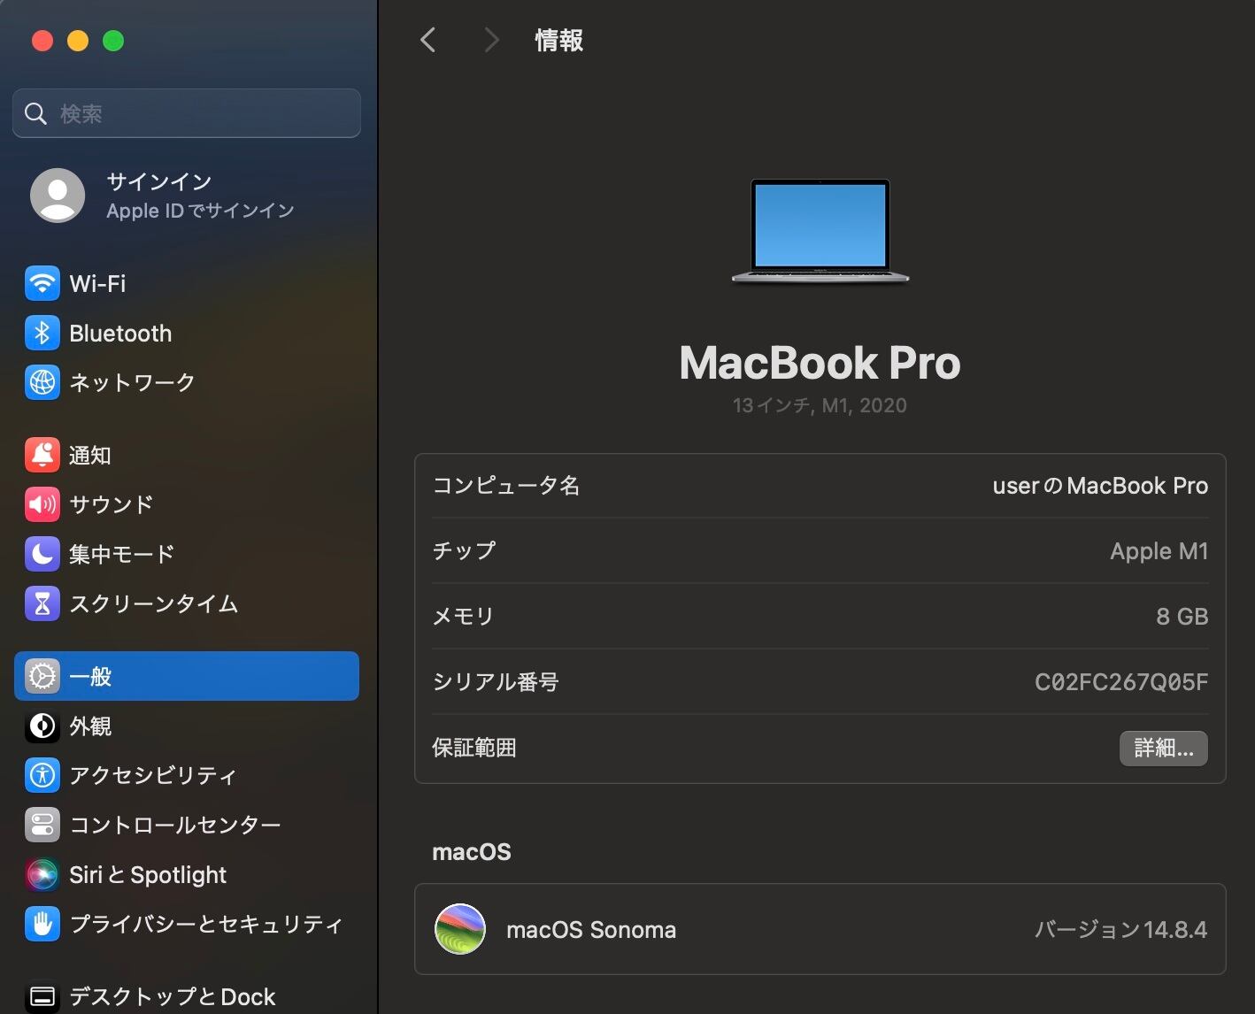This screenshot has width=1255, height=1014.
Task: Open 通知 settings label
Action: (90, 455)
